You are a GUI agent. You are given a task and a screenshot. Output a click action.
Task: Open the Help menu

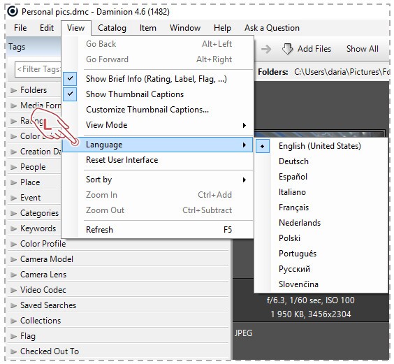coord(222,28)
